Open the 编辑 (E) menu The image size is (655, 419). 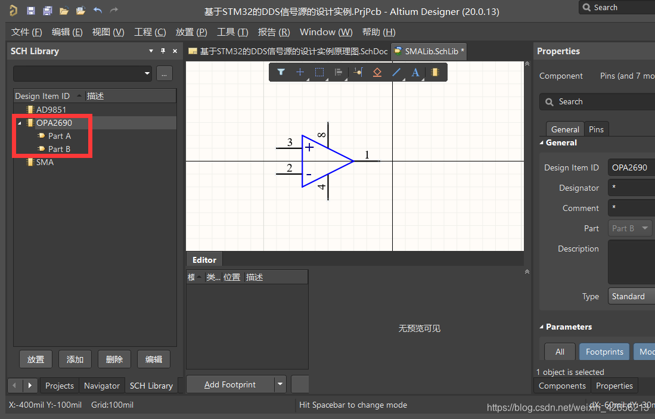tap(67, 32)
